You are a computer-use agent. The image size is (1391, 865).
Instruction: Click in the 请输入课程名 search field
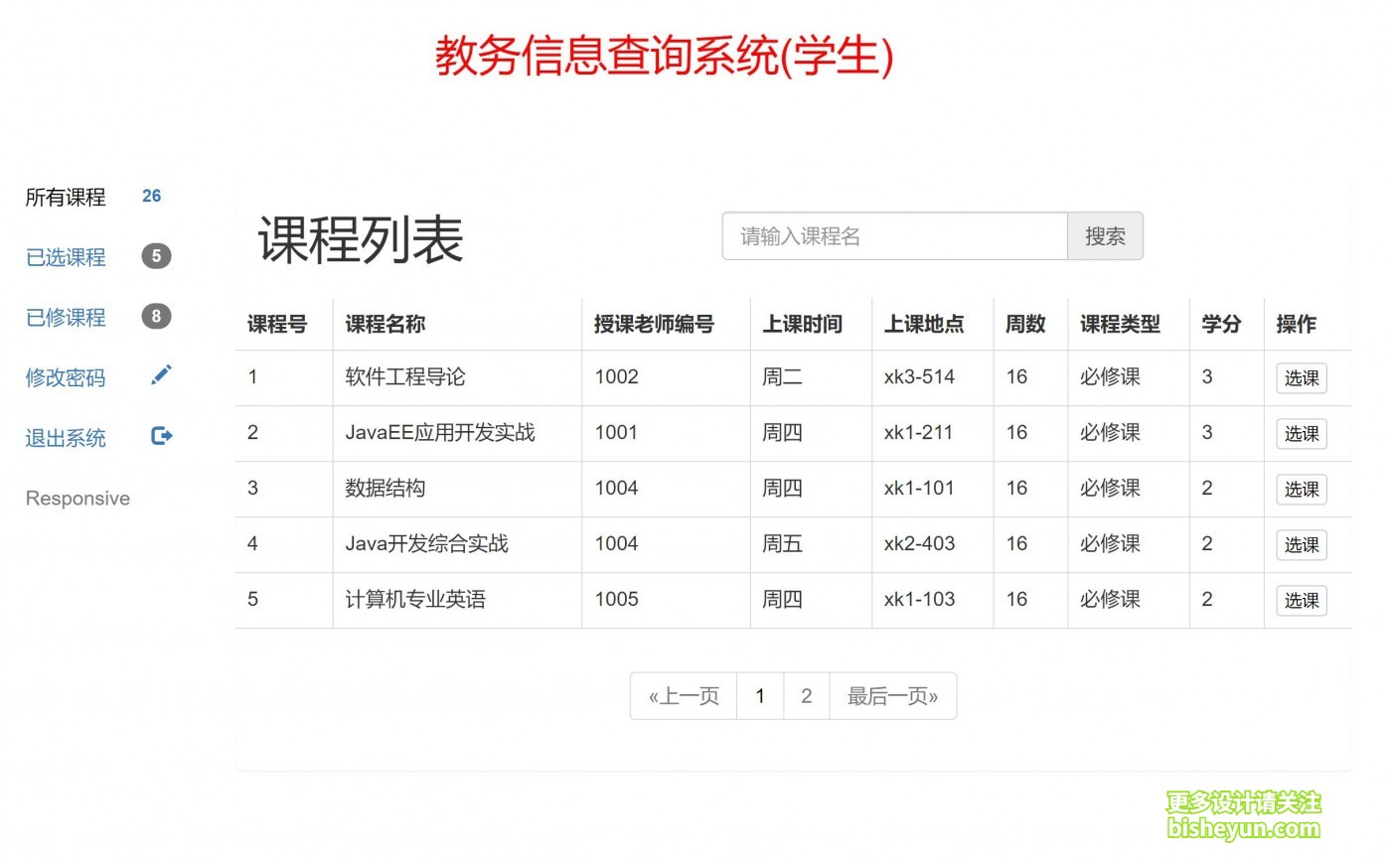pyautogui.click(x=894, y=236)
